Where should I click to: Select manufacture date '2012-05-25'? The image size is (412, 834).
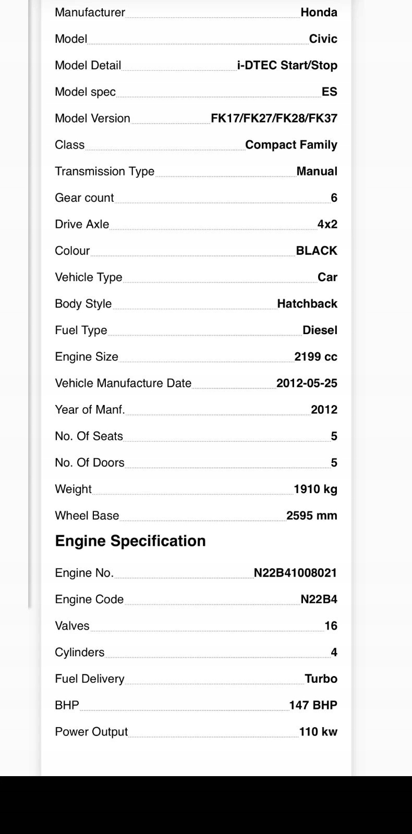[307, 384]
